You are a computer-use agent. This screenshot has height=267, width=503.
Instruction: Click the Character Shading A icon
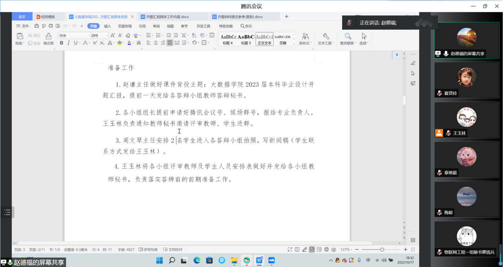[139, 43]
